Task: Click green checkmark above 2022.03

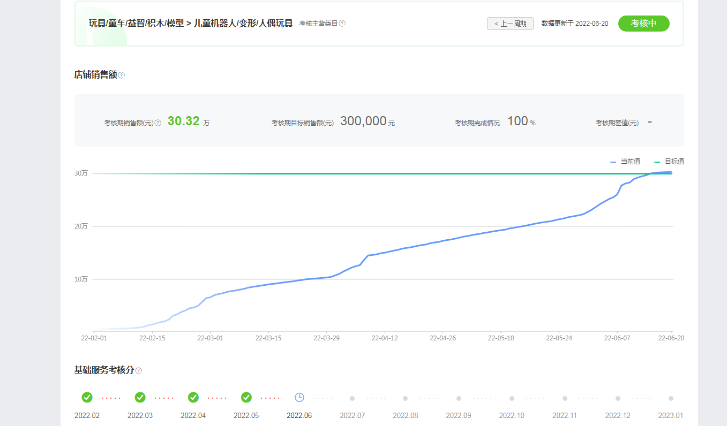Action: point(140,397)
